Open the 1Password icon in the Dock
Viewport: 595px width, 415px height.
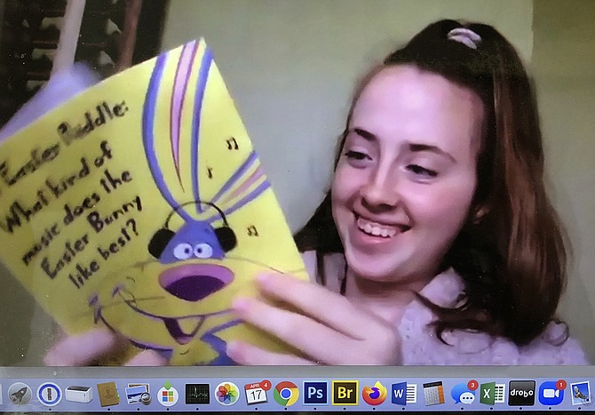(50, 395)
